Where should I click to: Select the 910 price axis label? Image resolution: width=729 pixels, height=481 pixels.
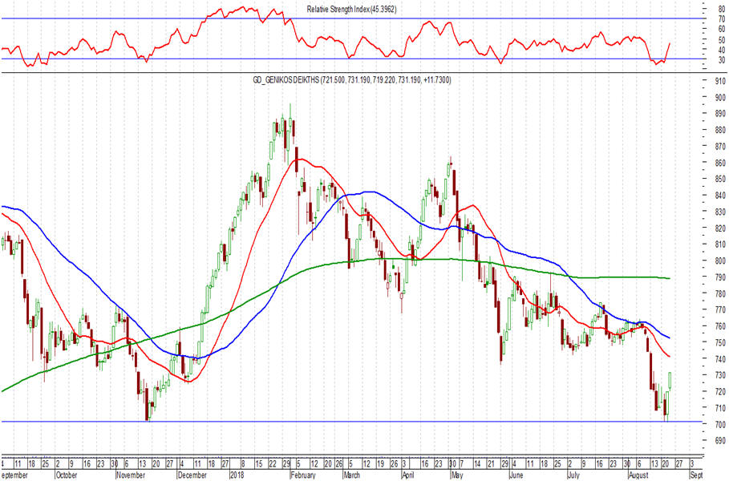tap(720, 81)
